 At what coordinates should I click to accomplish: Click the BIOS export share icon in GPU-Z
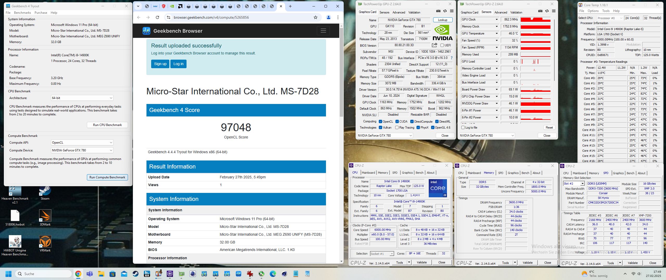[435, 45]
